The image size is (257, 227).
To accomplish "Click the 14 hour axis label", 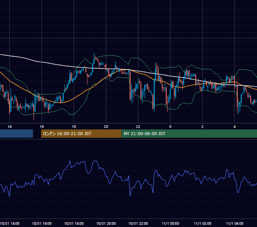I will pos(10,127).
